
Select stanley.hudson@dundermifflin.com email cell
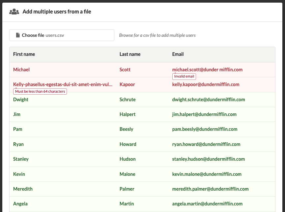pyautogui.click(x=208, y=159)
